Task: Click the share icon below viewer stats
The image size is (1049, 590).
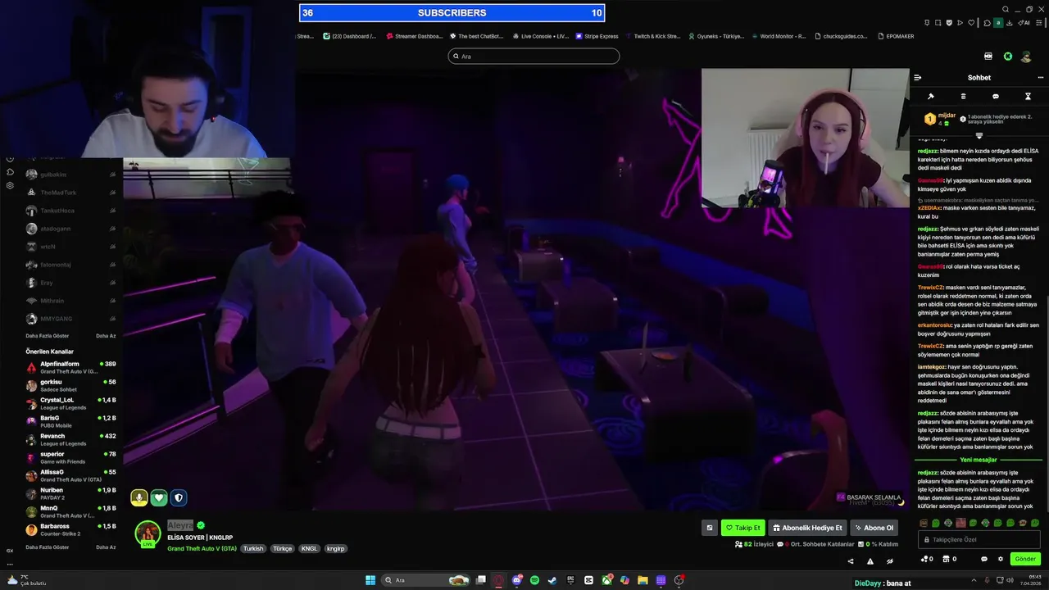Action: pos(850,561)
